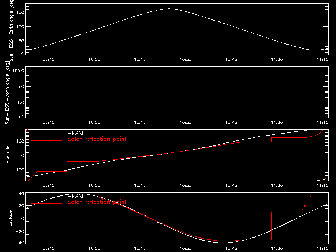
Task: Click 11:15 time label under Latitude plot
Action: click(323, 249)
